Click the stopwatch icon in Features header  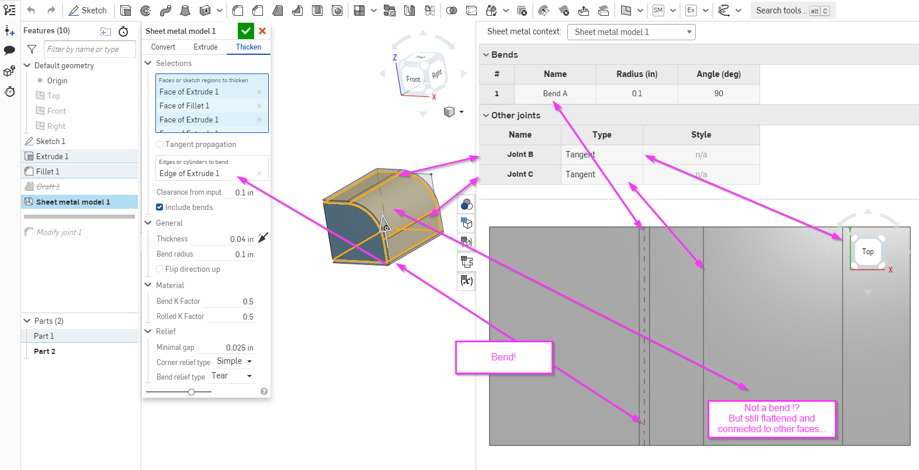click(123, 31)
